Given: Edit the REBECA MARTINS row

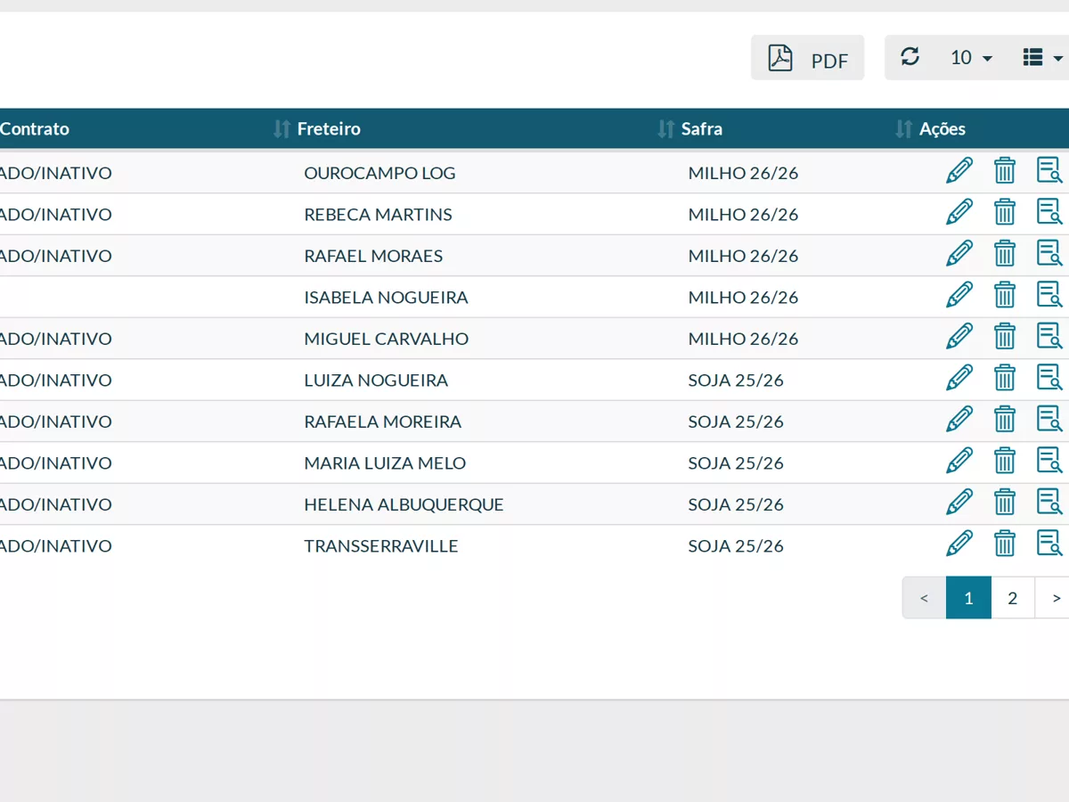Looking at the screenshot, I should [x=959, y=212].
